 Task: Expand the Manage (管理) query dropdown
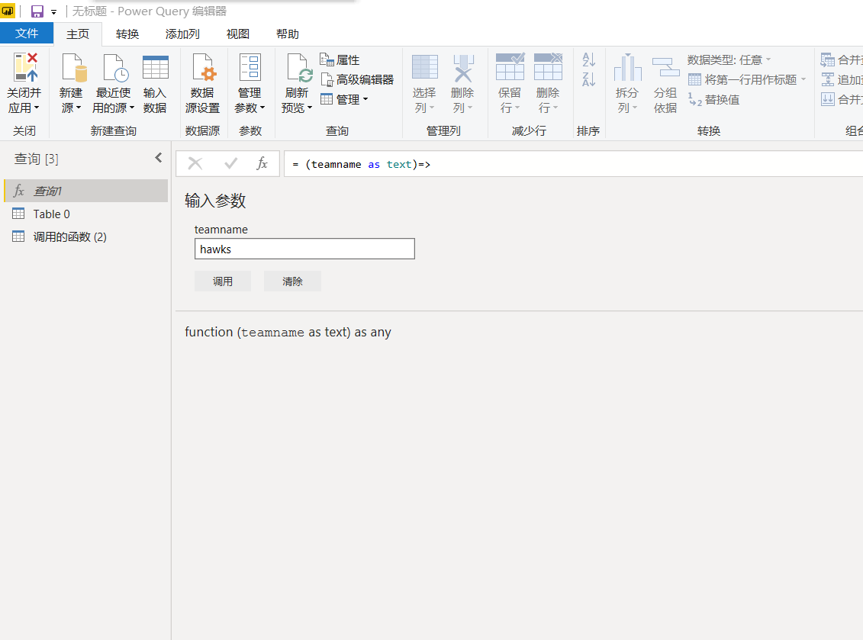[x=345, y=100]
